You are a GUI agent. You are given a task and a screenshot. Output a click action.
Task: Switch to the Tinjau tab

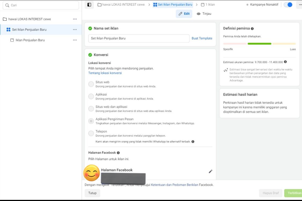click(x=204, y=13)
